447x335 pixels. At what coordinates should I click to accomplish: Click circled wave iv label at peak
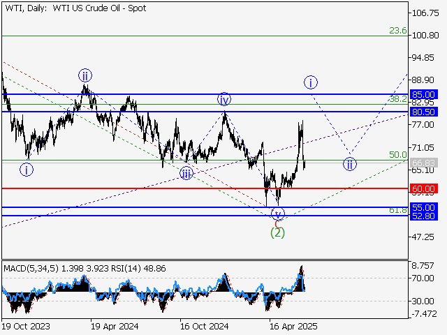tap(223, 99)
